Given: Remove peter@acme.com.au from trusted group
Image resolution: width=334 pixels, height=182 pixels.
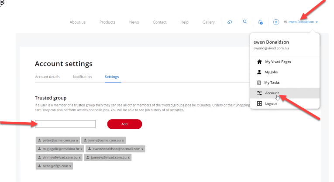Looking at the screenshot, I should (x=77, y=141).
